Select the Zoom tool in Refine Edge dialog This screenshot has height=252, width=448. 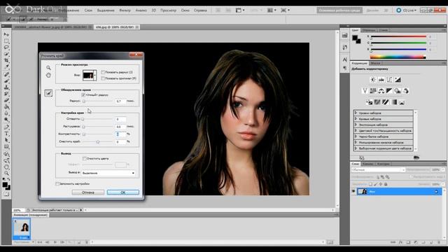tap(48, 68)
